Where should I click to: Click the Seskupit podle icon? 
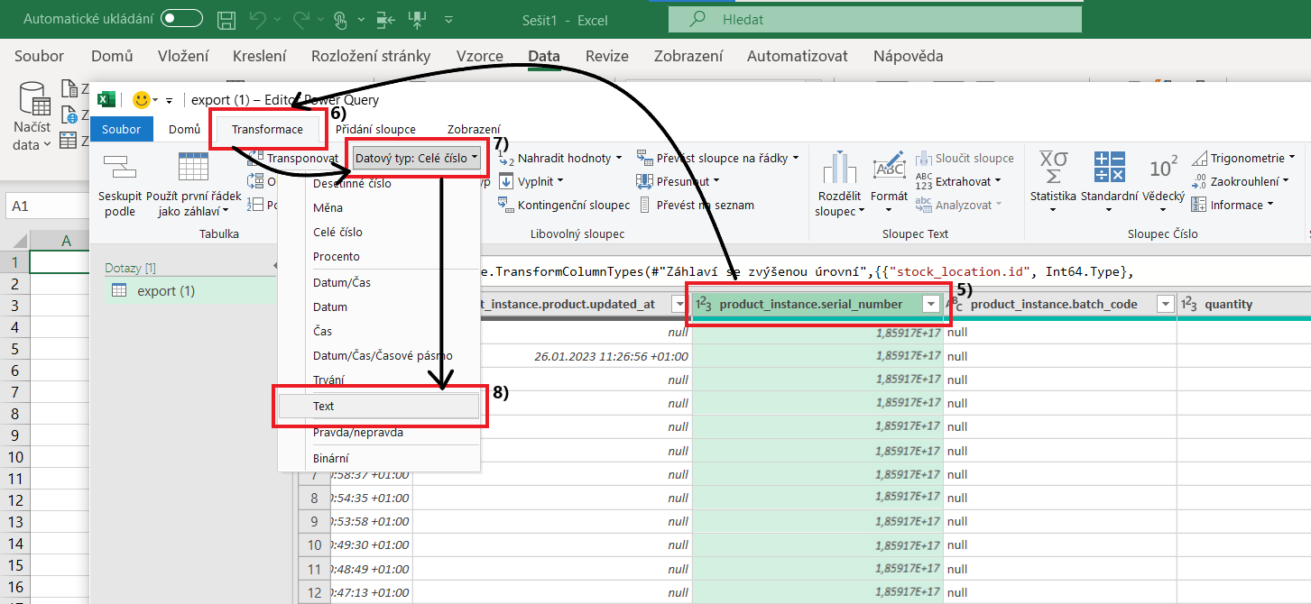(x=119, y=168)
